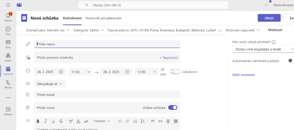Click the insert link icon in the editor

160,121
